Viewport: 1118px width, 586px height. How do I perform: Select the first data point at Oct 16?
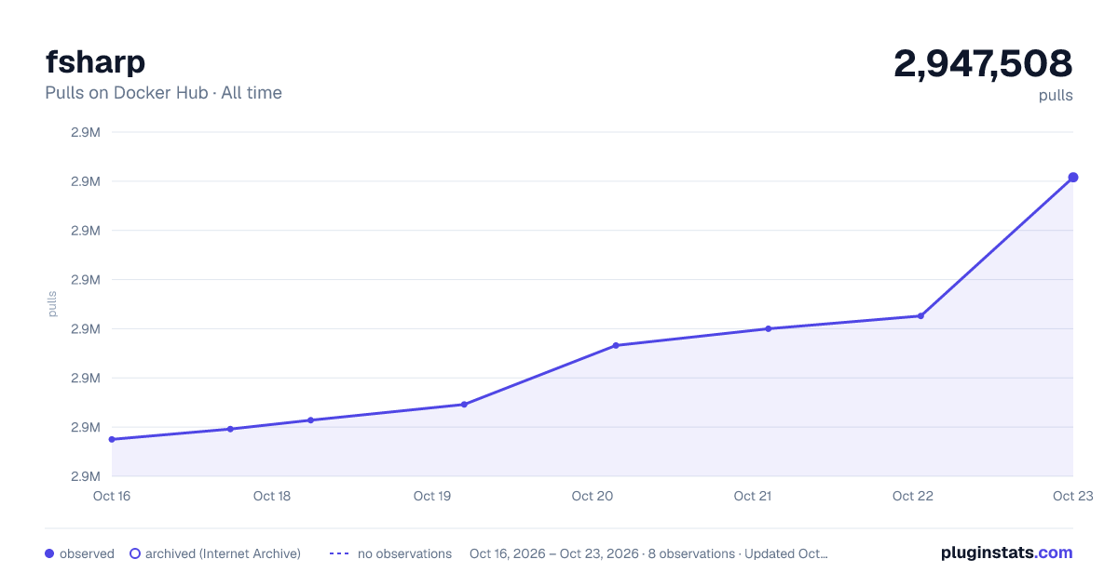point(112,439)
